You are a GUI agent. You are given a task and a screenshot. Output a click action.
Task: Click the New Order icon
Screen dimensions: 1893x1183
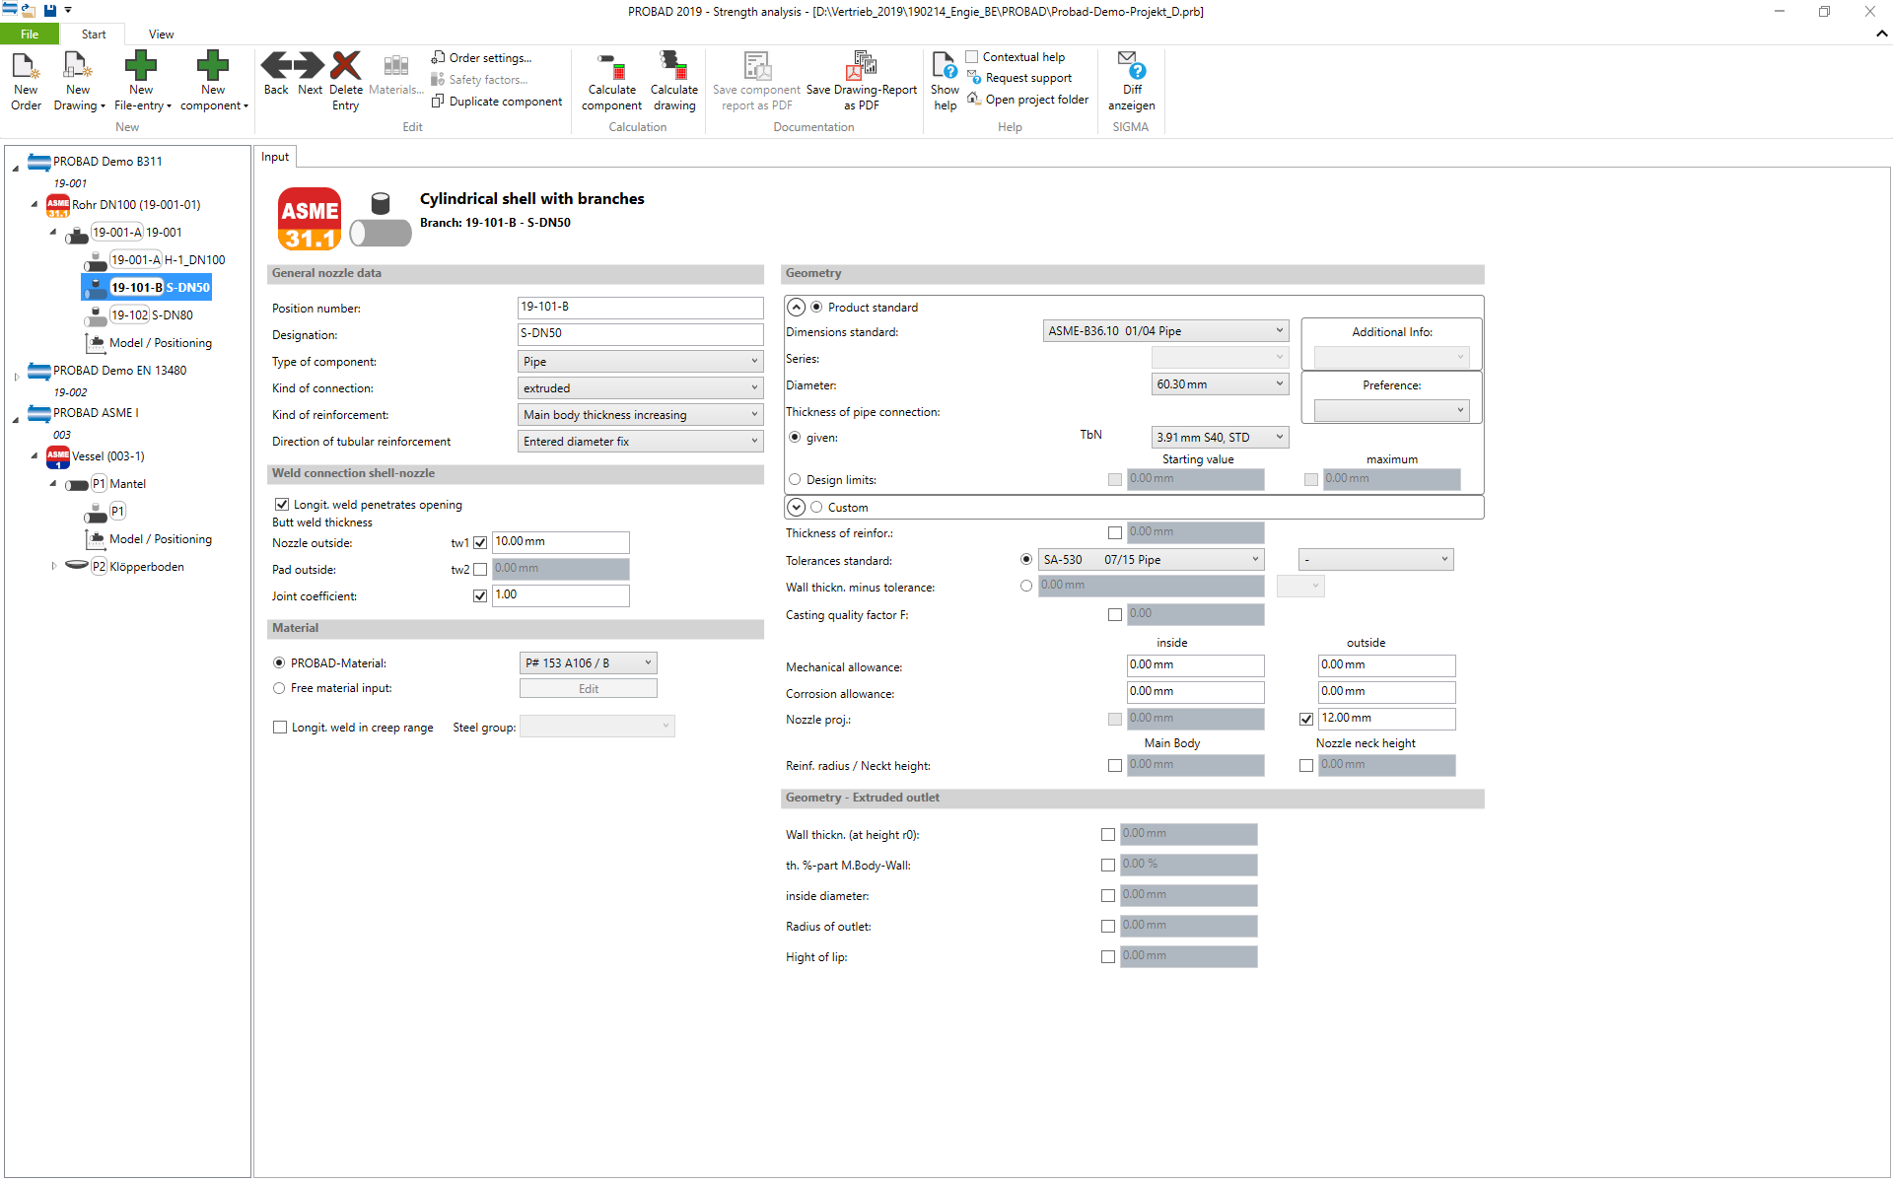point(26,67)
